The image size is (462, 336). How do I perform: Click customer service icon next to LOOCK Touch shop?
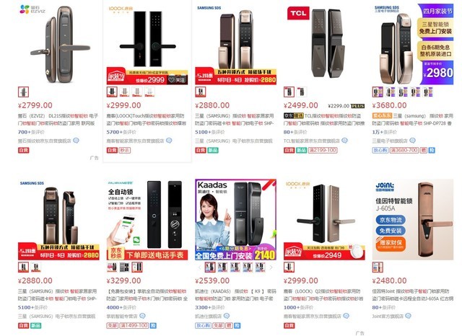click(169, 141)
